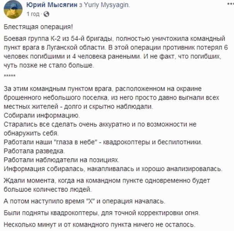Screen dimensions: 234x231
Task: Click the line "Были подняты квадрокоптеры"
Action: tap(102, 213)
